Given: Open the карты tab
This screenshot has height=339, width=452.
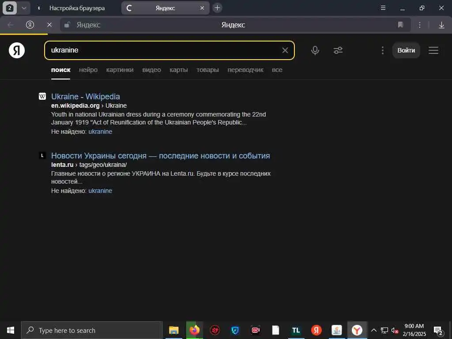Looking at the screenshot, I should tap(178, 70).
